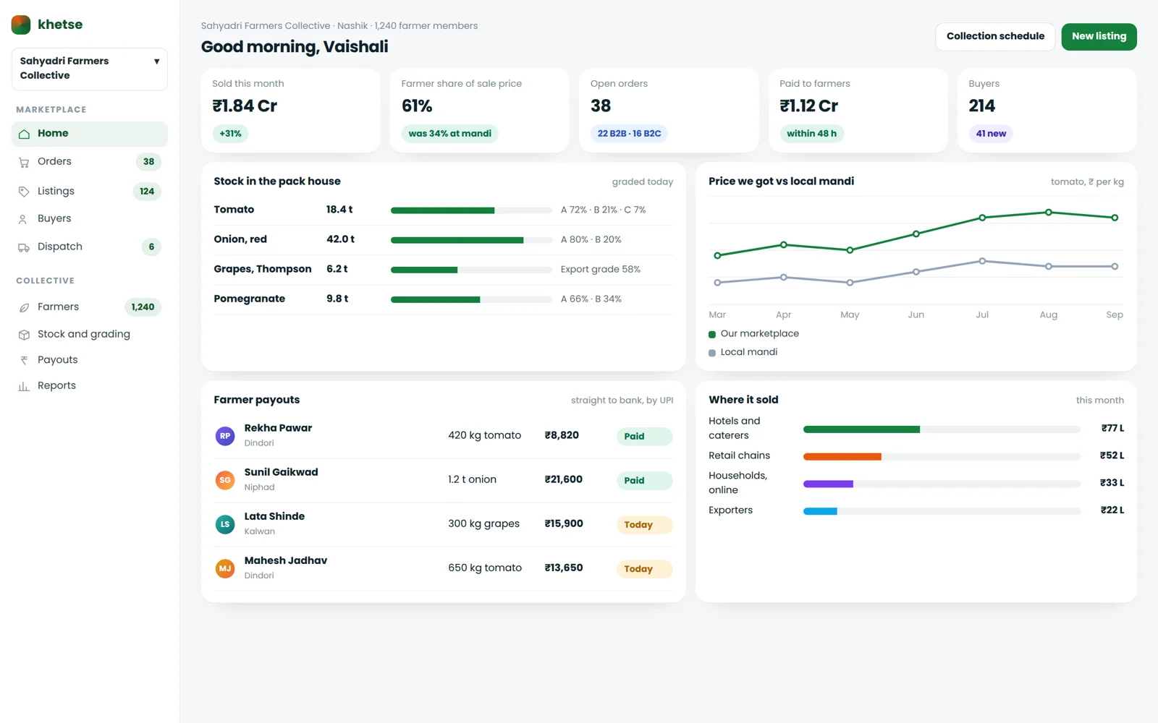Click the Stock and grading box icon
Screen dimensions: 1158x723
point(24,335)
